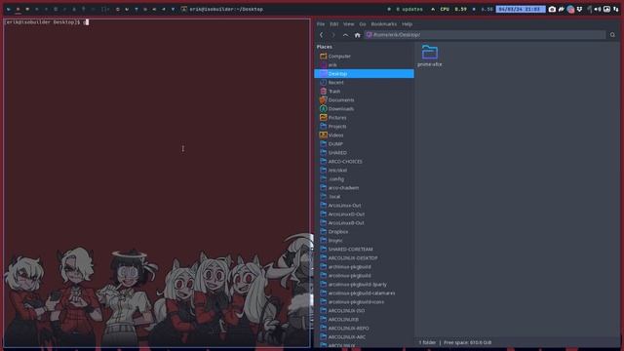The height and width of the screenshot is (351, 624).
Task: Go forward with the file manager's forward arrow
Action: (333, 35)
